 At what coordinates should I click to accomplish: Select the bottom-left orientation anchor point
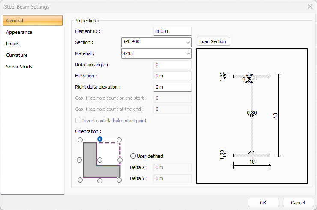point(80,180)
